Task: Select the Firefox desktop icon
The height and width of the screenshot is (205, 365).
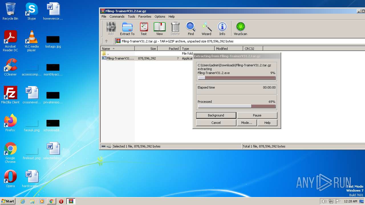Action: 10,123
